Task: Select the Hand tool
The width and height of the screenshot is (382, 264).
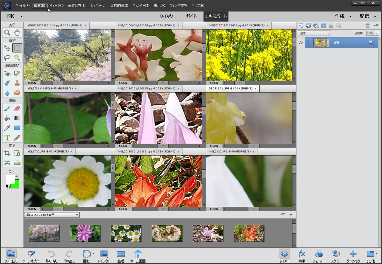Action: (x=17, y=33)
